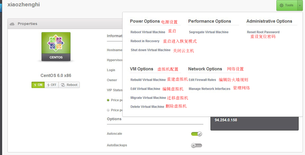This screenshot has width=305, height=155.
Task: Click the Reboot button under CentOS
Action: pyautogui.click(x=69, y=85)
